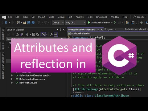Close the Solution Explorer panel

click(64, 30)
